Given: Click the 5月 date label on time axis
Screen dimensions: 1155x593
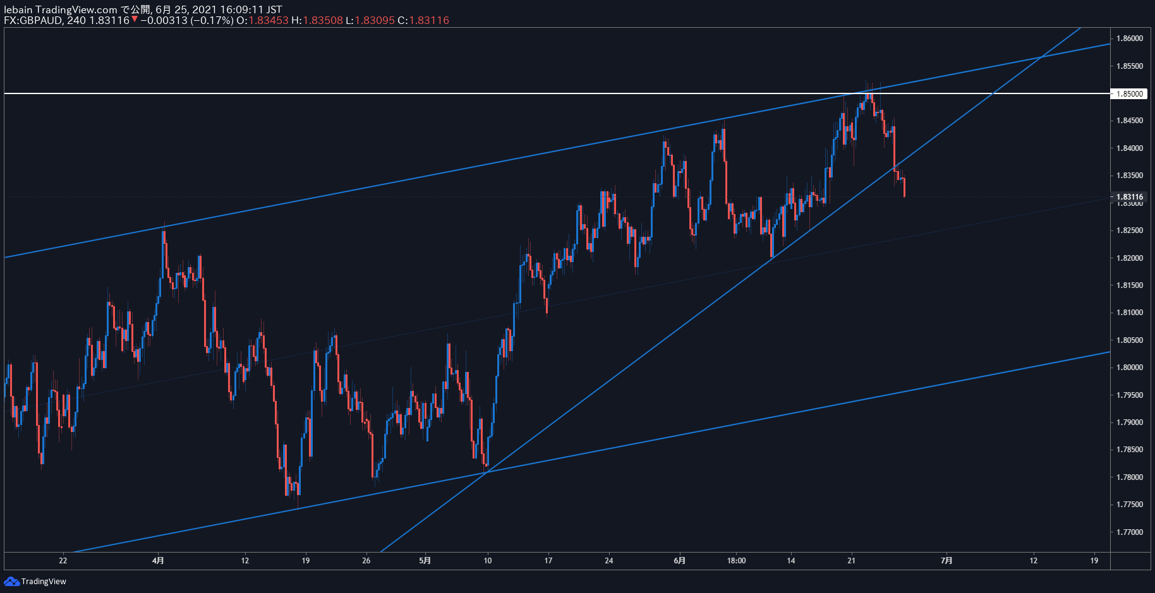Looking at the screenshot, I should pyautogui.click(x=426, y=561).
